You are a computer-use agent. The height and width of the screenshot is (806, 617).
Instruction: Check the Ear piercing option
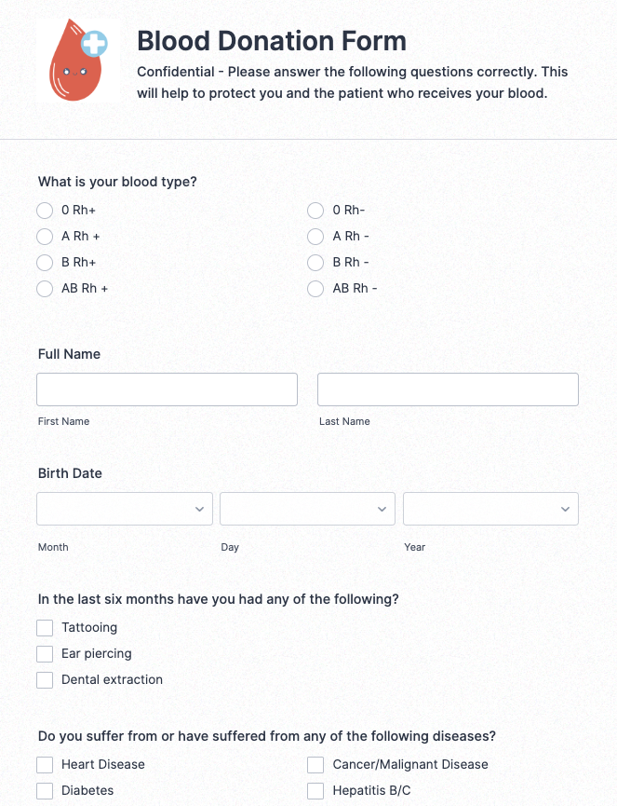pyautogui.click(x=44, y=653)
